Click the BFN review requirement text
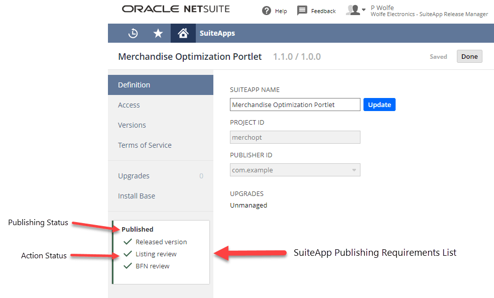 tap(153, 266)
